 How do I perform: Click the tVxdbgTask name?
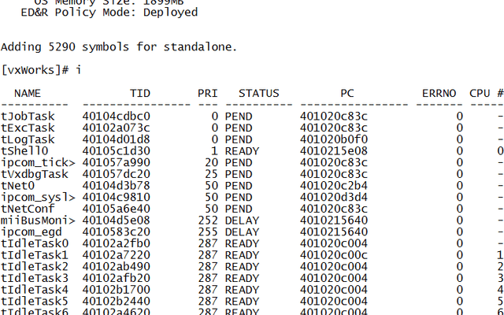click(x=35, y=174)
